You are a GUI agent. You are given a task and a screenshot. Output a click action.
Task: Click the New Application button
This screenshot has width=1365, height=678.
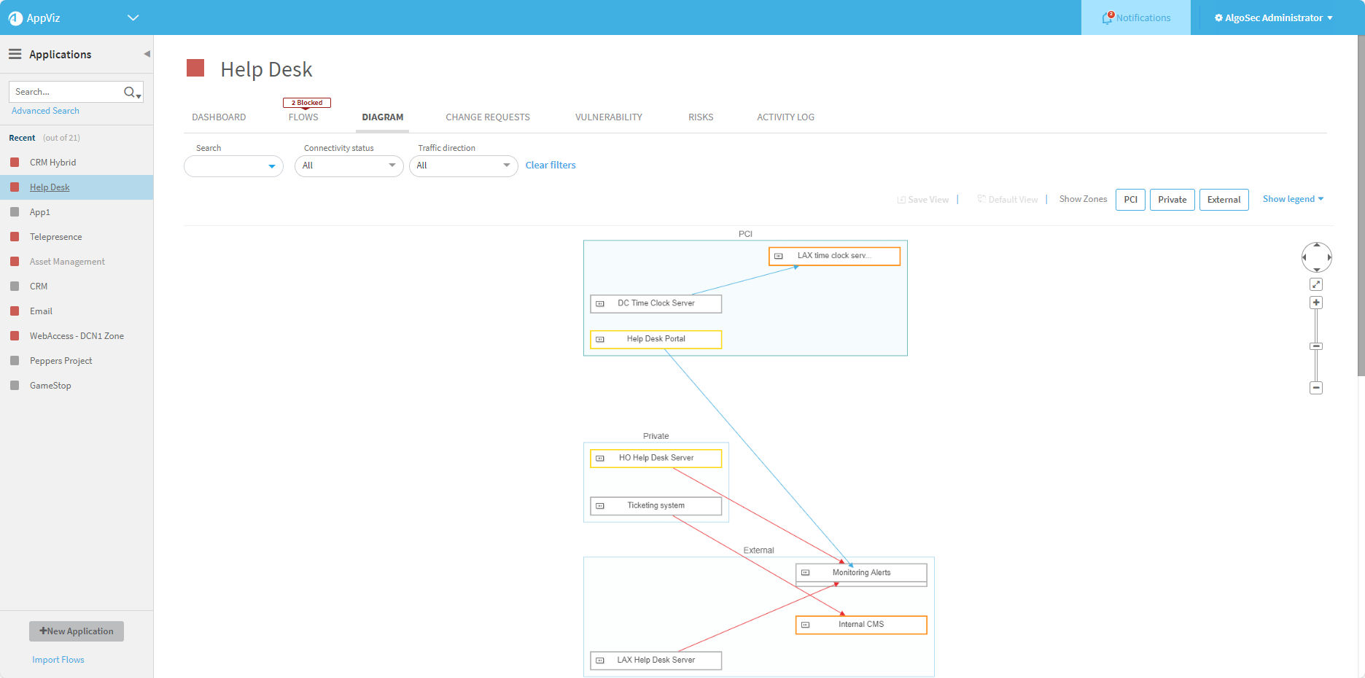click(77, 631)
